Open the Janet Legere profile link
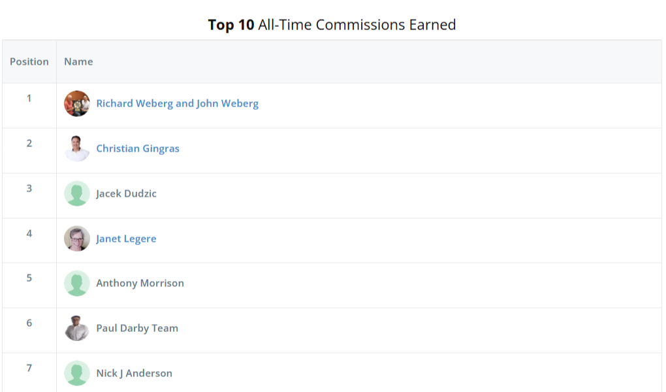 coord(126,239)
